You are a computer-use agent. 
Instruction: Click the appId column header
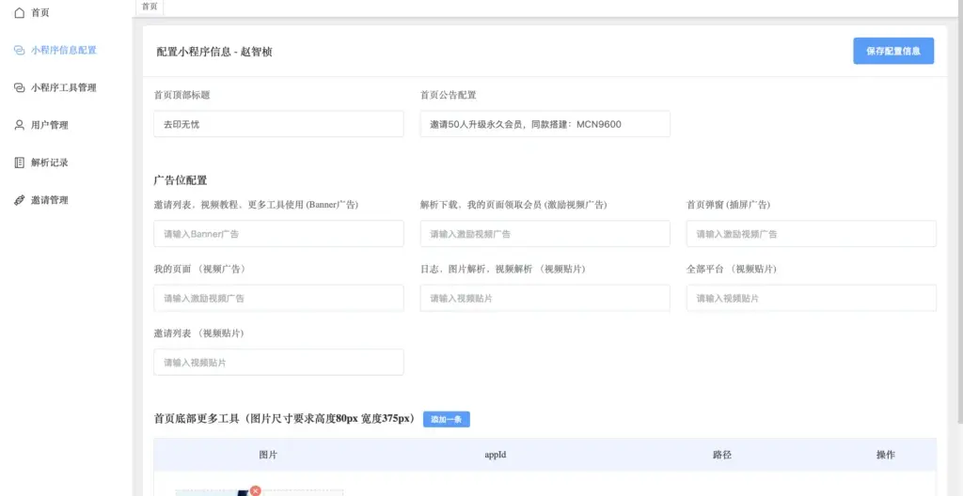point(495,455)
